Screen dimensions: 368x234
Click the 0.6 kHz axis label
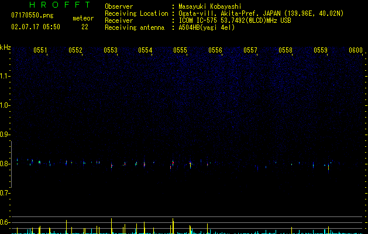pyautogui.click(x=5, y=222)
